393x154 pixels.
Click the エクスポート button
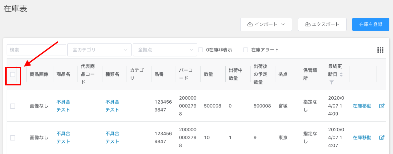[x=322, y=24]
